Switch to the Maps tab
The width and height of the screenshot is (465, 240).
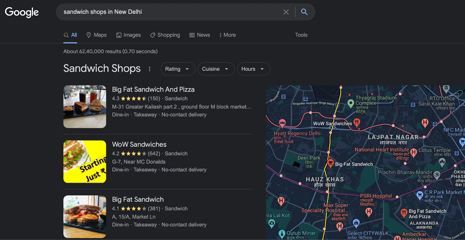coord(96,35)
